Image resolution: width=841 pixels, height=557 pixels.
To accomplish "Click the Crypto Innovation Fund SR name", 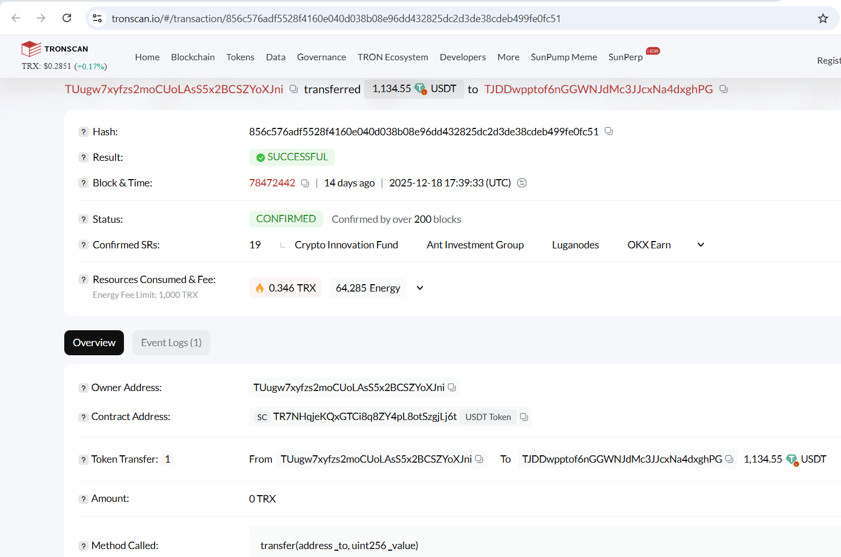I will tap(346, 245).
